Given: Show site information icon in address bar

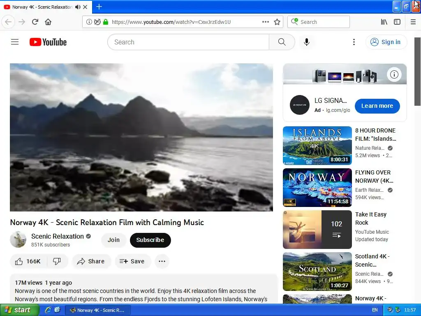Looking at the screenshot, I should coord(89,22).
